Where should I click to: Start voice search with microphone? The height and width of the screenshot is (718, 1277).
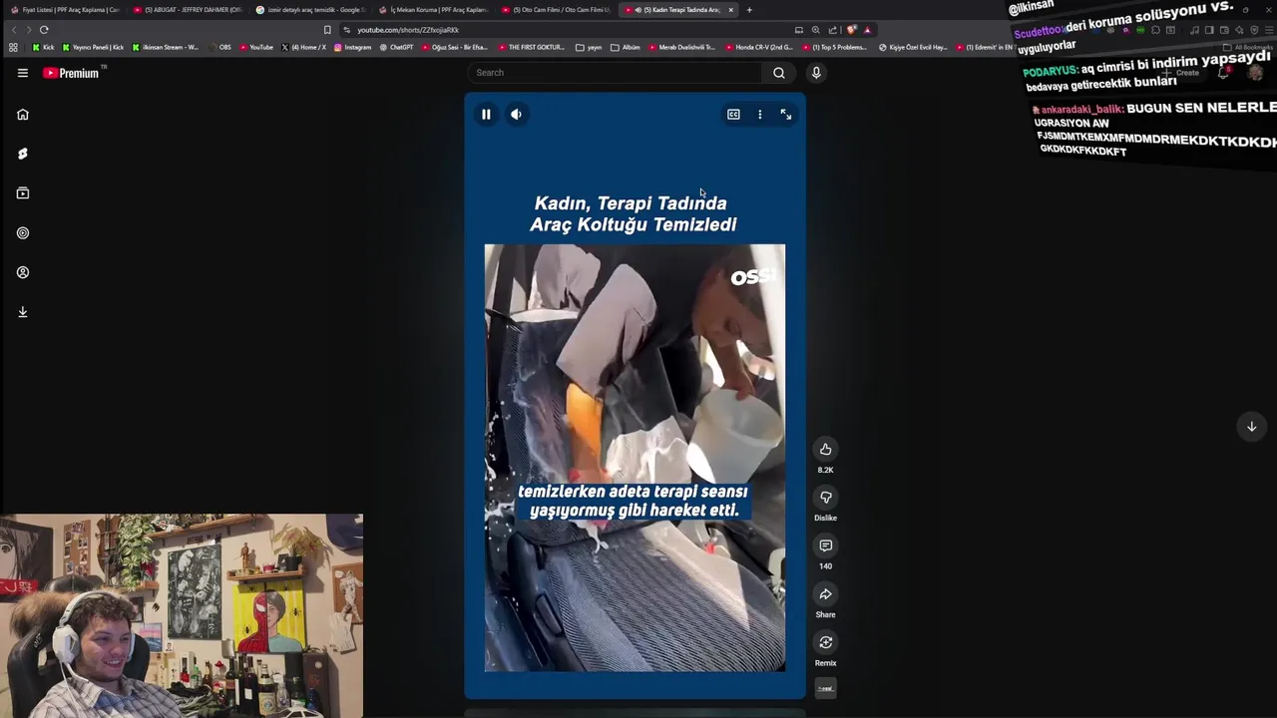(816, 73)
